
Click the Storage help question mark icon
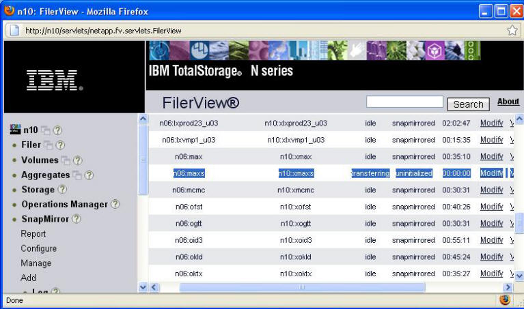pos(62,190)
